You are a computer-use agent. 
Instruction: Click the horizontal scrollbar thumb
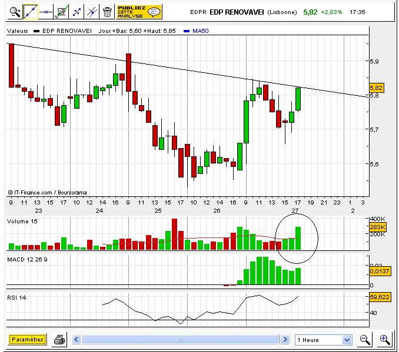tap(181, 340)
